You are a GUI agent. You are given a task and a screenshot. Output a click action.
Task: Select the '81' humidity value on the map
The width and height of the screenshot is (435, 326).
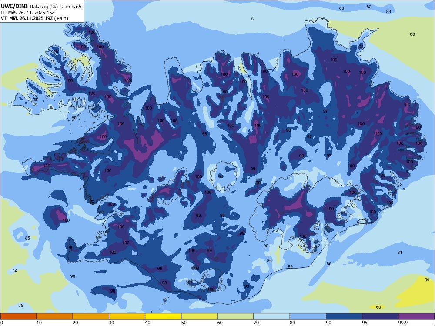click(400, 252)
